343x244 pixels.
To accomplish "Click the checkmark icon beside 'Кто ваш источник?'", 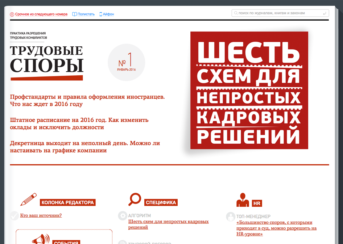I will (x=15, y=216).
